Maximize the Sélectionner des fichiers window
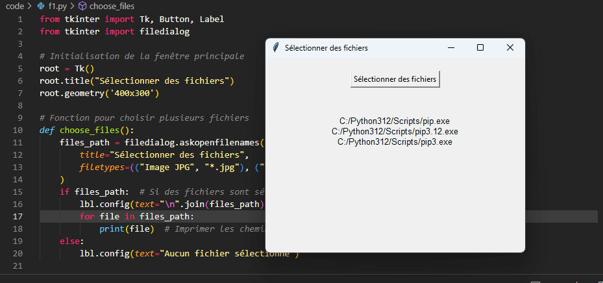 (x=480, y=47)
